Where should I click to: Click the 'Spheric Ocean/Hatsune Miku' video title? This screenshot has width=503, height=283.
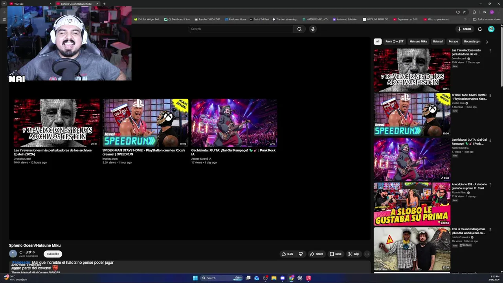(35, 245)
